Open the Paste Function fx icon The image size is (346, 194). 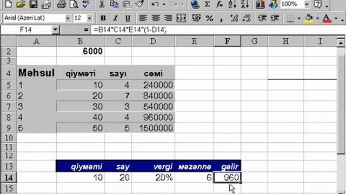[219, 4]
